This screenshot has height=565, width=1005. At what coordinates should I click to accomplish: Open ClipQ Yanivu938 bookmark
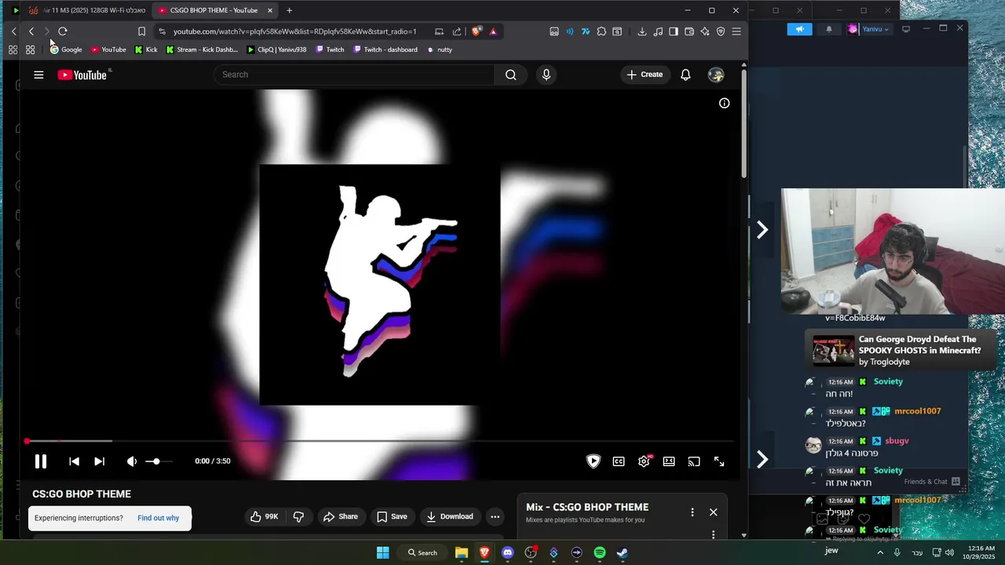click(x=276, y=49)
